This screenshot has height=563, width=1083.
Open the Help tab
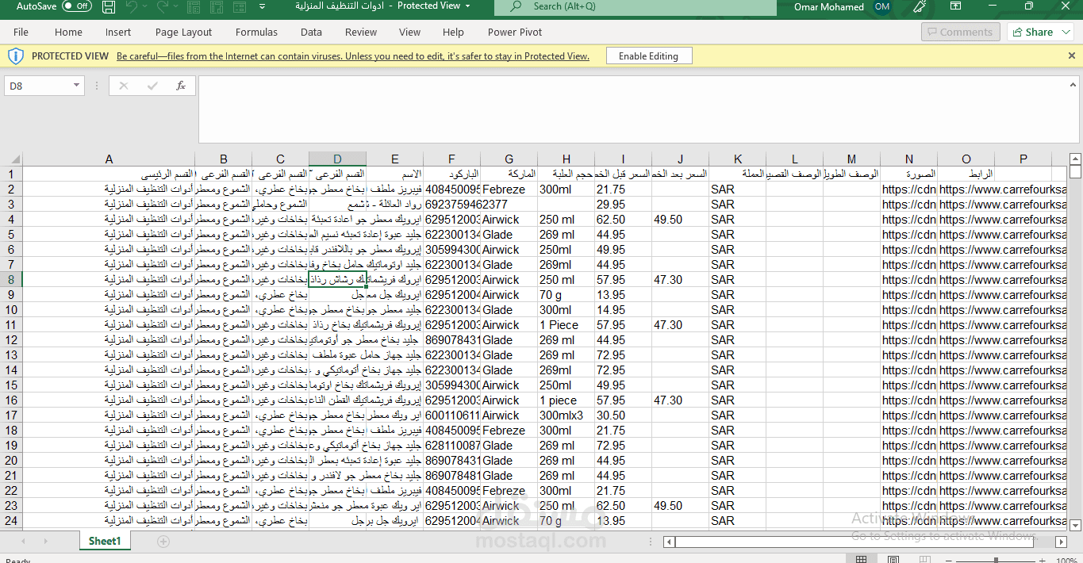tap(453, 33)
